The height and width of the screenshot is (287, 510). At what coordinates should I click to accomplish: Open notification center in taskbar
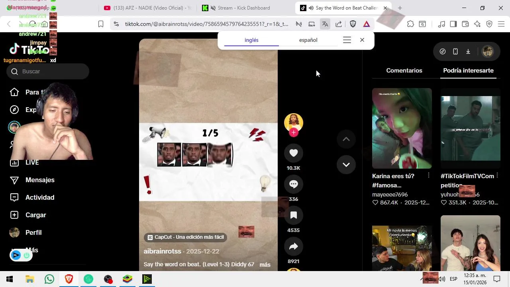click(497, 279)
